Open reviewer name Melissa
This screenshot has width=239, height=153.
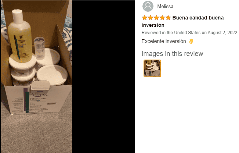[x=165, y=6]
